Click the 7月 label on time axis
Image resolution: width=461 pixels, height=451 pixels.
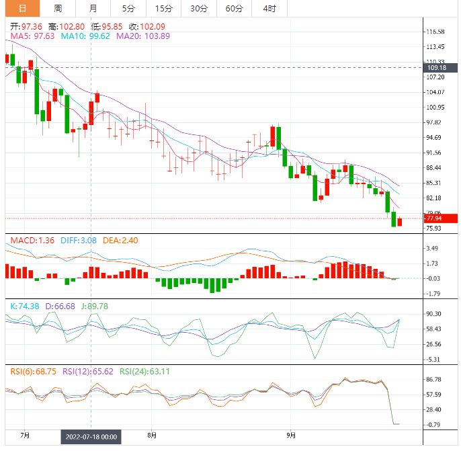25,435
